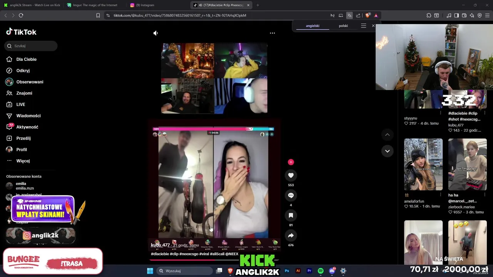The height and width of the screenshot is (277, 493).
Task: Mute the TikTok video sound
Action: click(156, 33)
